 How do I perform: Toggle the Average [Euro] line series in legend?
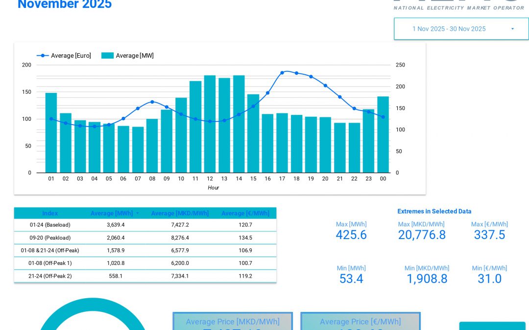[64, 55]
